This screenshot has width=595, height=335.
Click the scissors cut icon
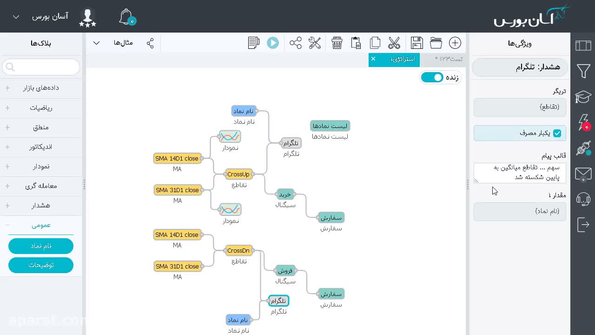click(x=394, y=43)
